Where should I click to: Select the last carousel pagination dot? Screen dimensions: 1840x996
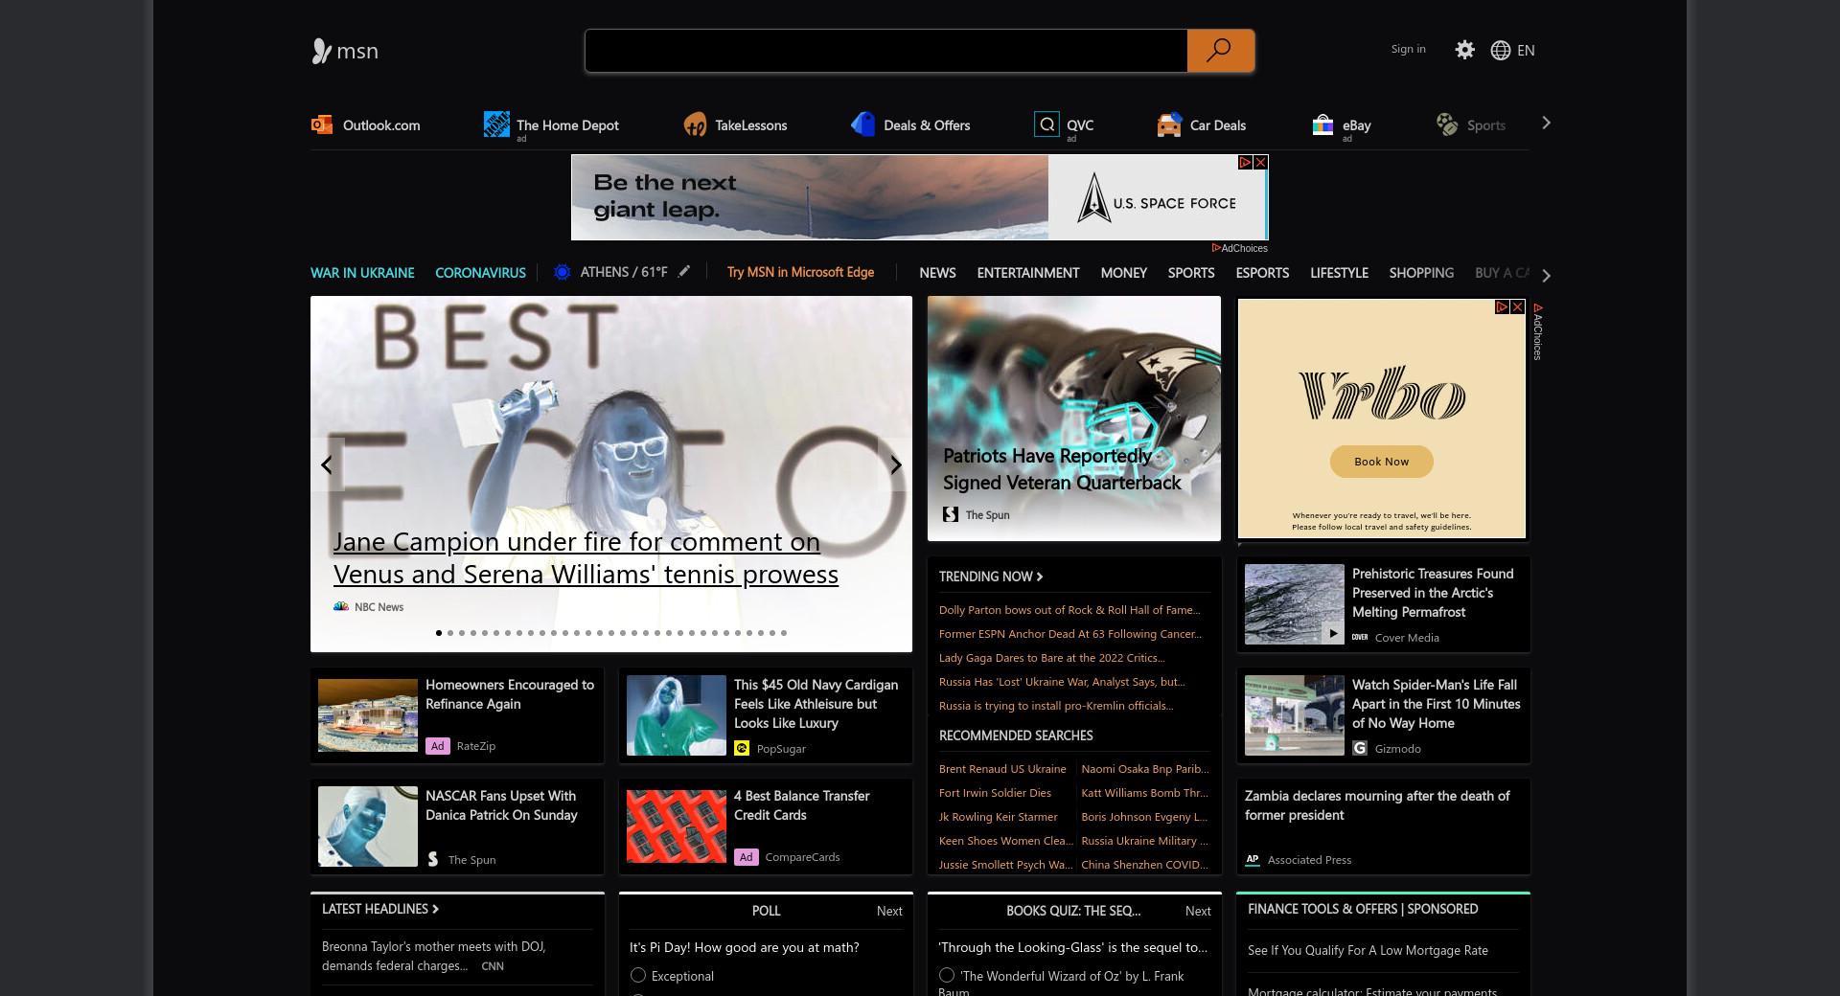[784, 632]
